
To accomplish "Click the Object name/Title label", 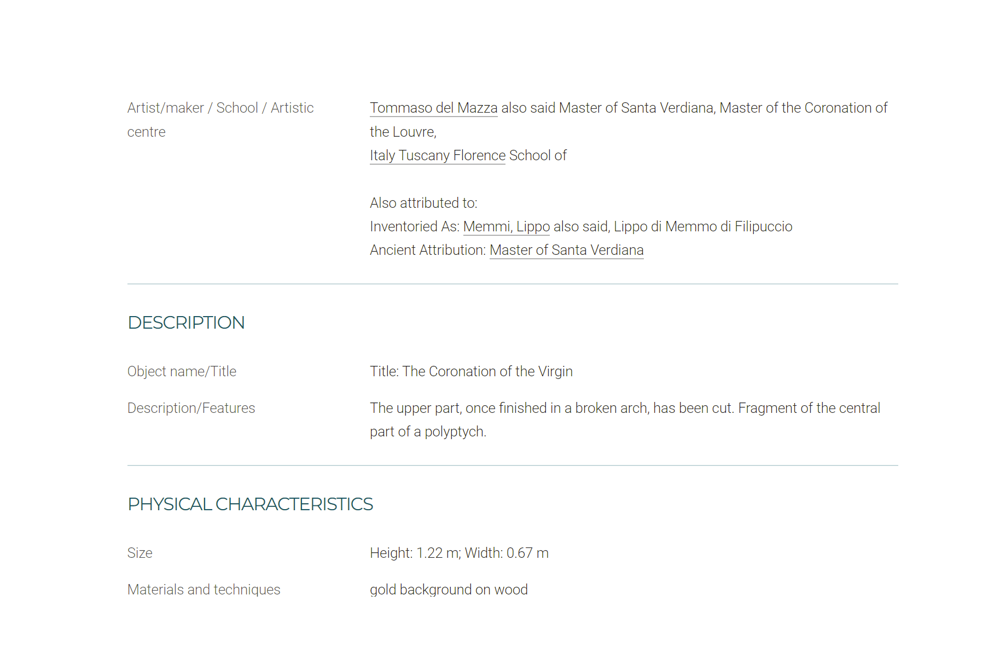I will click(182, 372).
